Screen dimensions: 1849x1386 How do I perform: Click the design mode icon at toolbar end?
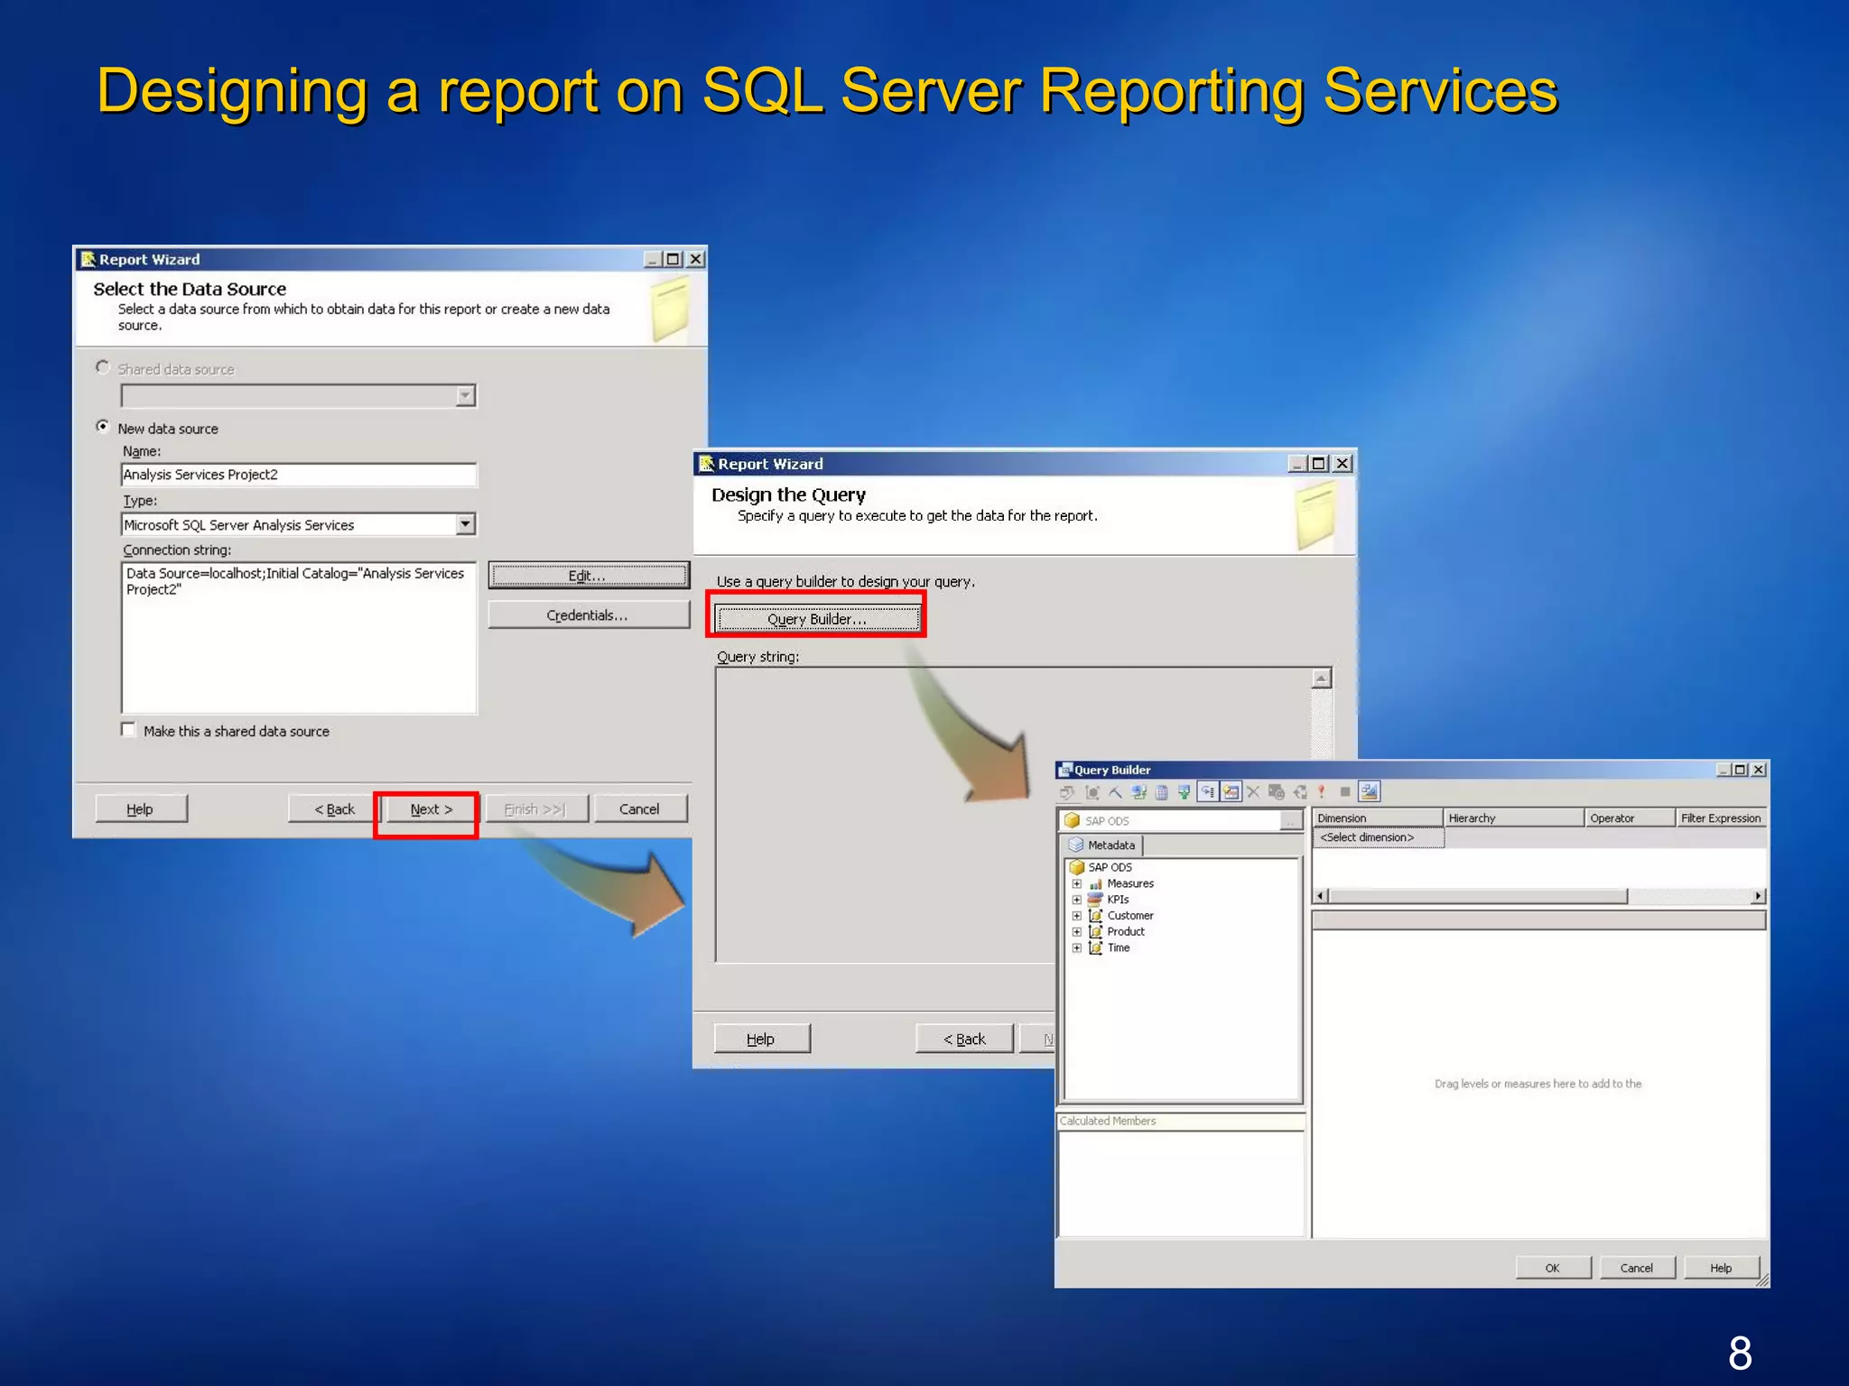[x=1369, y=792]
